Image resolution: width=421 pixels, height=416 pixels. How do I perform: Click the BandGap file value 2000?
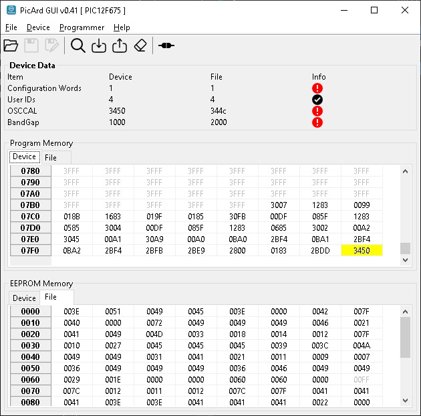pyautogui.click(x=219, y=122)
